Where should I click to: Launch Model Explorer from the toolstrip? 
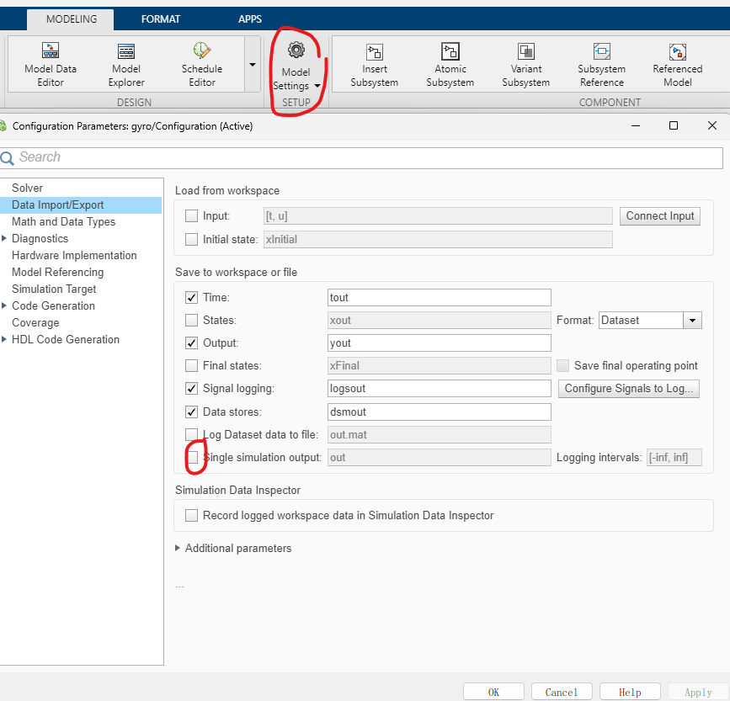pyautogui.click(x=126, y=64)
